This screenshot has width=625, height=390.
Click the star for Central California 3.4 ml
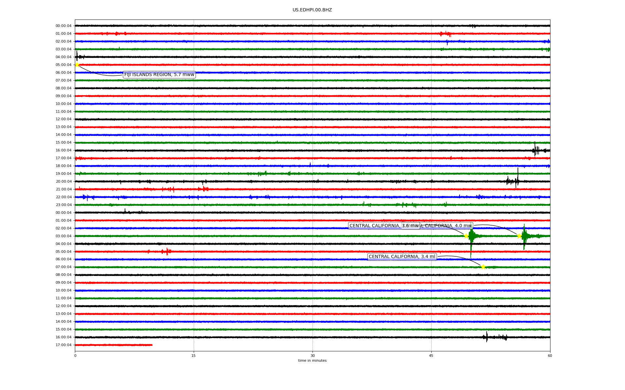pos(483,267)
